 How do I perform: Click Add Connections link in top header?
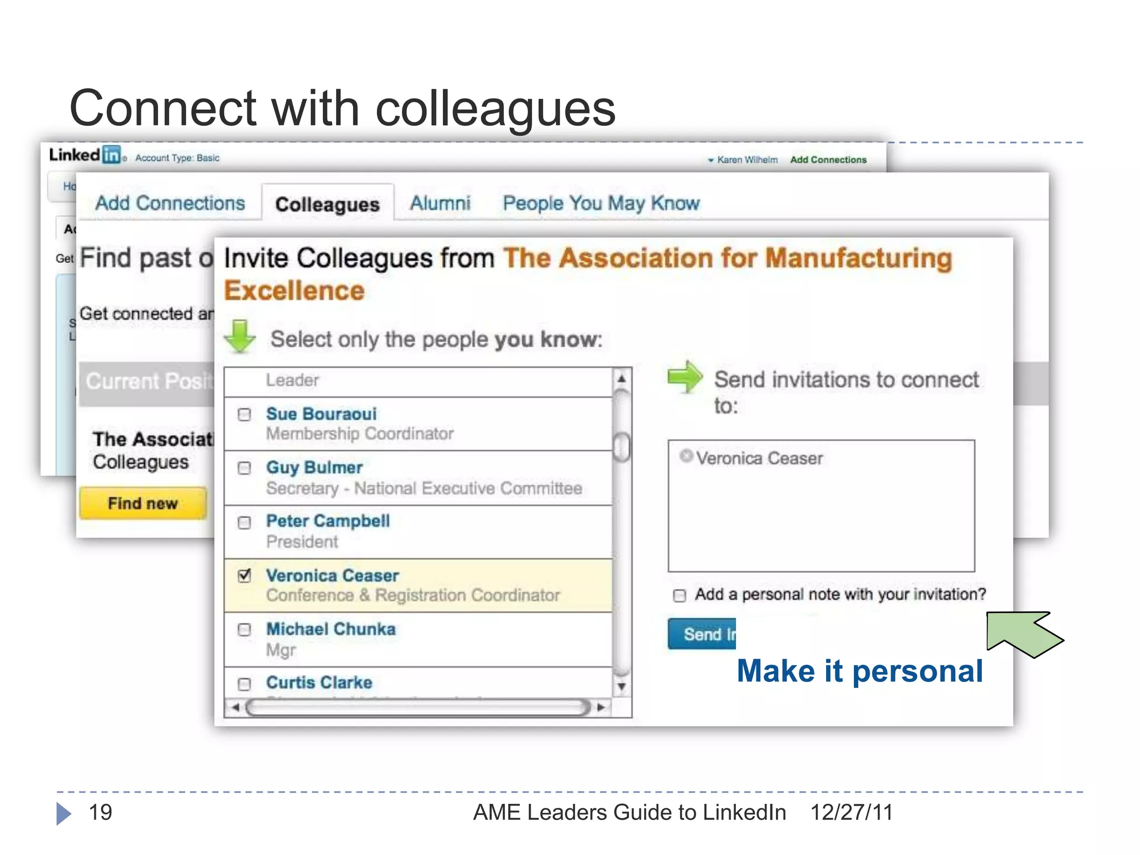[x=828, y=160]
